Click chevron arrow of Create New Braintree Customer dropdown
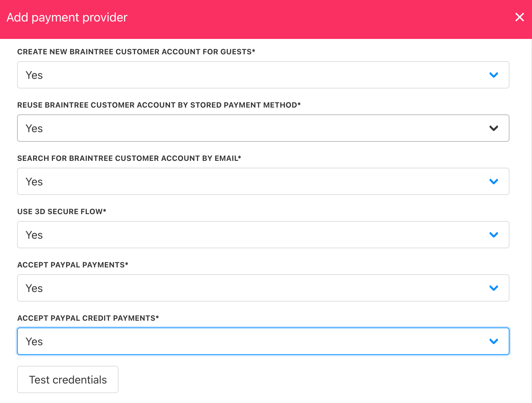The width and height of the screenshot is (532, 403). (494, 75)
